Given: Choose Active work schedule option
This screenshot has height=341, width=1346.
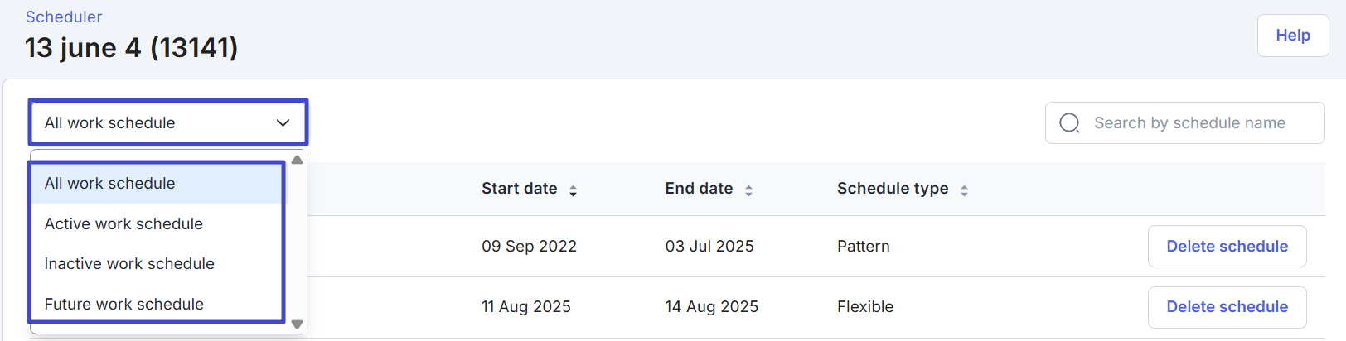Looking at the screenshot, I should click(123, 224).
